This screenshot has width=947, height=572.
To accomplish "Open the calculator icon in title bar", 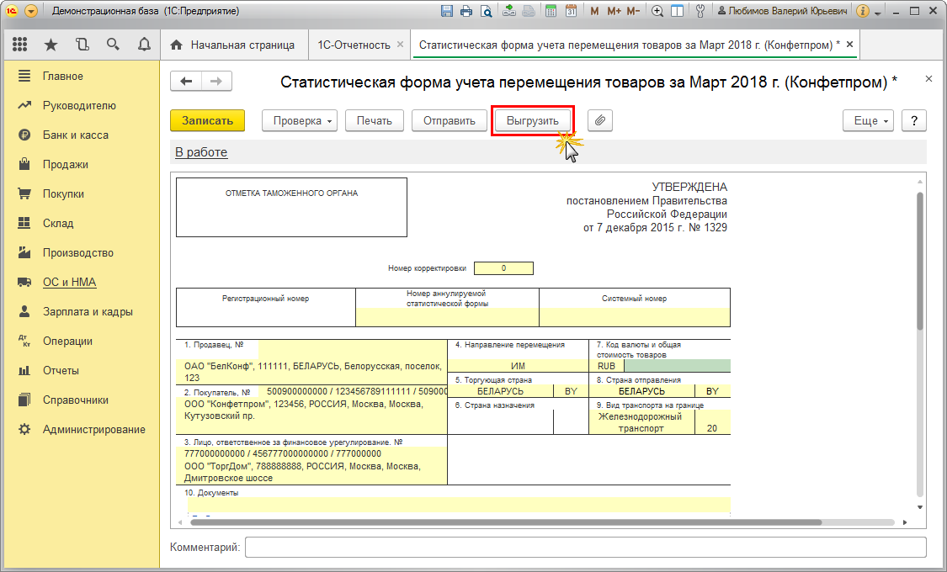I will pyautogui.click(x=551, y=11).
